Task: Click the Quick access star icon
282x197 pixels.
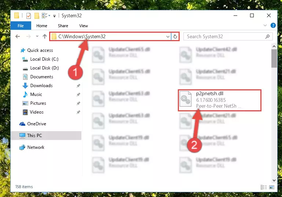Action: 23,50
